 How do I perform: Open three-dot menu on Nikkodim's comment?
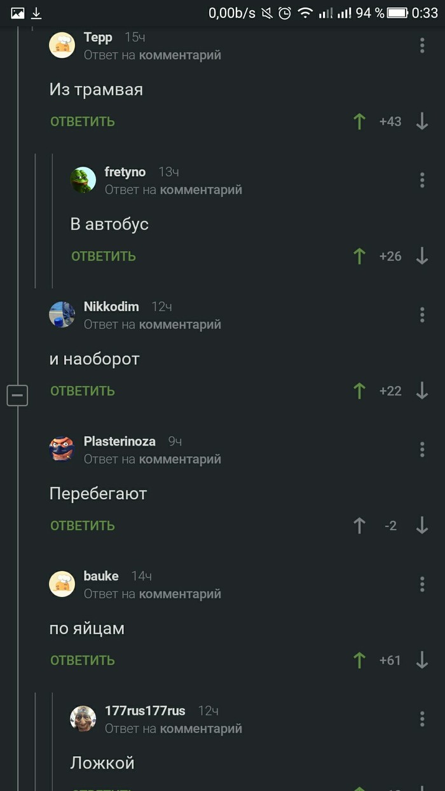[422, 315]
